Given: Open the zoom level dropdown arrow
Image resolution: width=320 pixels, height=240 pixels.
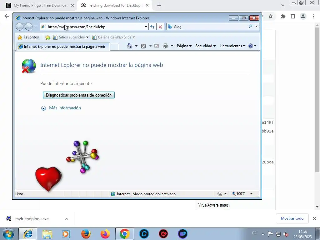Looking at the screenshot, I should click(x=252, y=194).
